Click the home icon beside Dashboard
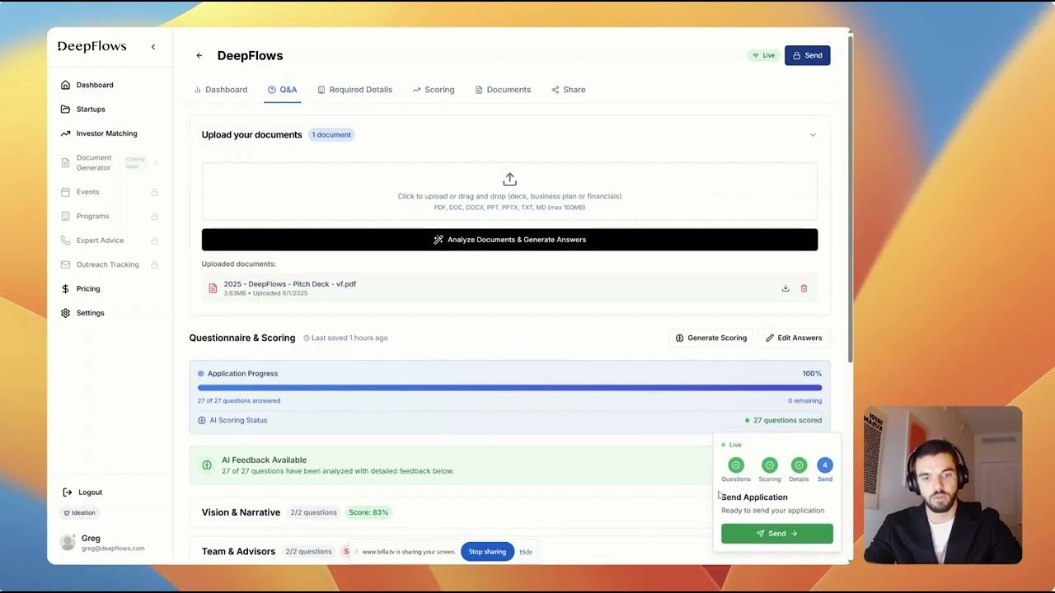 coord(66,85)
